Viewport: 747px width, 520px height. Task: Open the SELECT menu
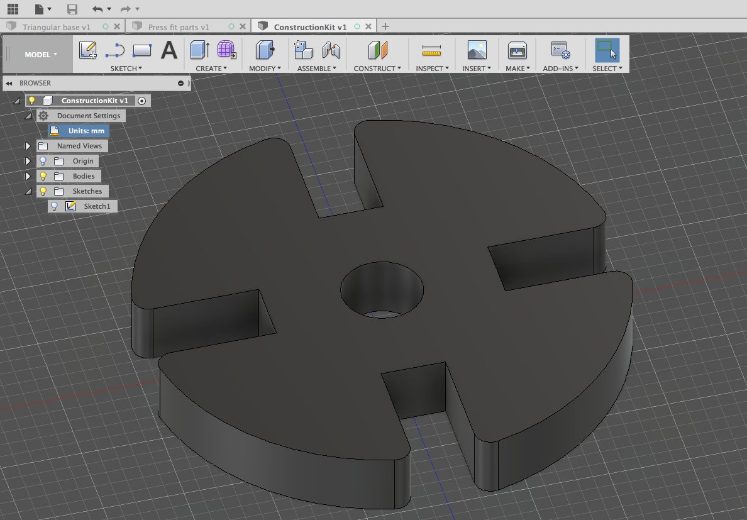click(607, 69)
